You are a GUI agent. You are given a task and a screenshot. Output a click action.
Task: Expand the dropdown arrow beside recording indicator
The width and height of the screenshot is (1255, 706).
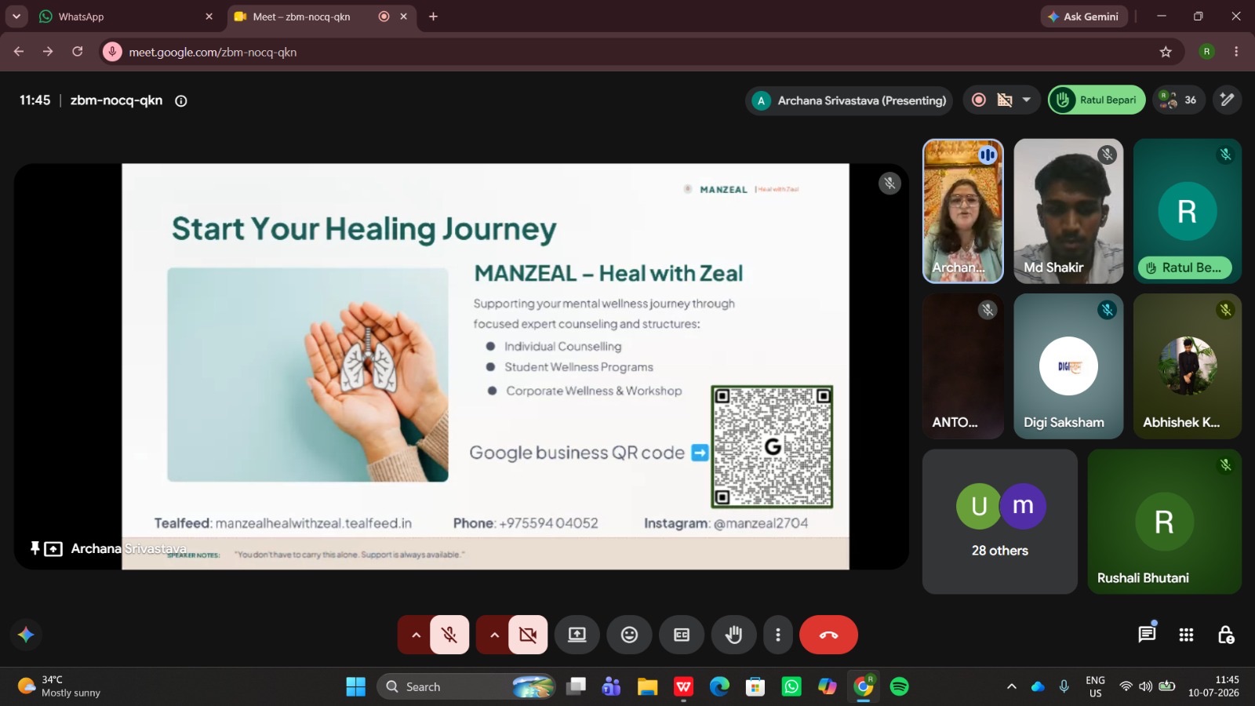(x=1026, y=100)
